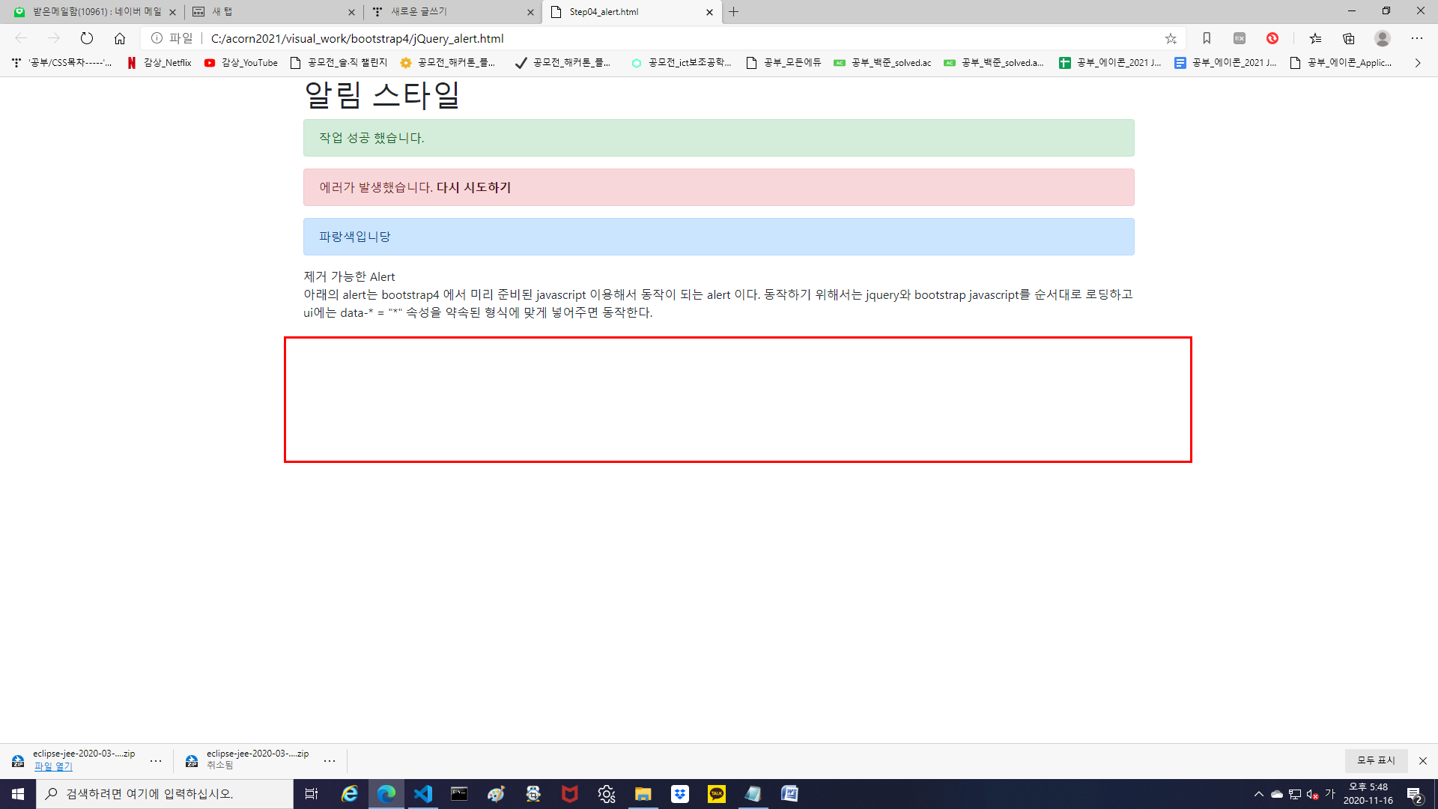Image resolution: width=1438 pixels, height=809 pixels.
Task: Click the home page icon
Action: [120, 38]
